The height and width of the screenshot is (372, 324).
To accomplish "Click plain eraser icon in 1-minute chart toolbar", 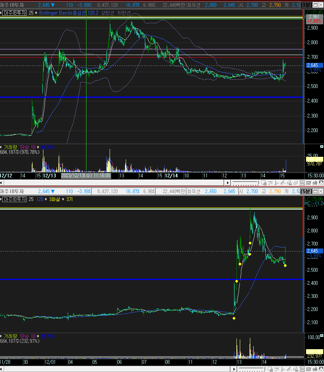I will tap(296, 183).
